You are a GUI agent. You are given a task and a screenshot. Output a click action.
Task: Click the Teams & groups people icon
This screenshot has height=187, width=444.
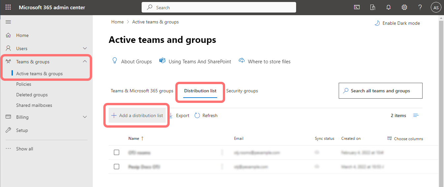coord(9,62)
